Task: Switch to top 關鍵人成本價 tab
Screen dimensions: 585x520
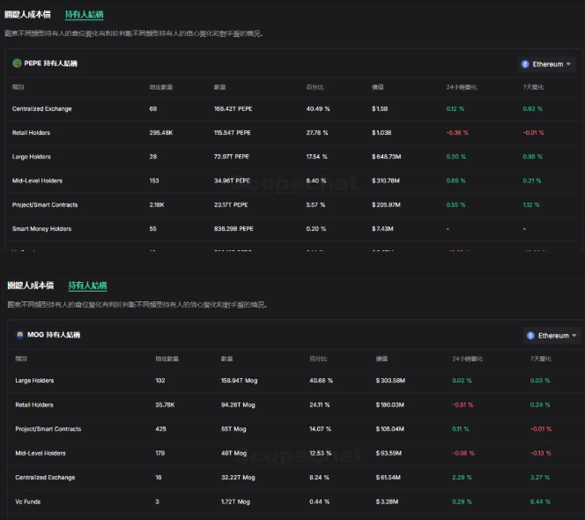Action: [x=27, y=15]
